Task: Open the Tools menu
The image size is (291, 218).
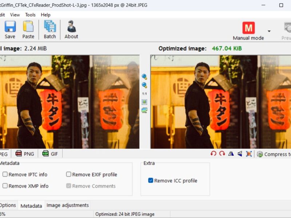Action: (30, 15)
